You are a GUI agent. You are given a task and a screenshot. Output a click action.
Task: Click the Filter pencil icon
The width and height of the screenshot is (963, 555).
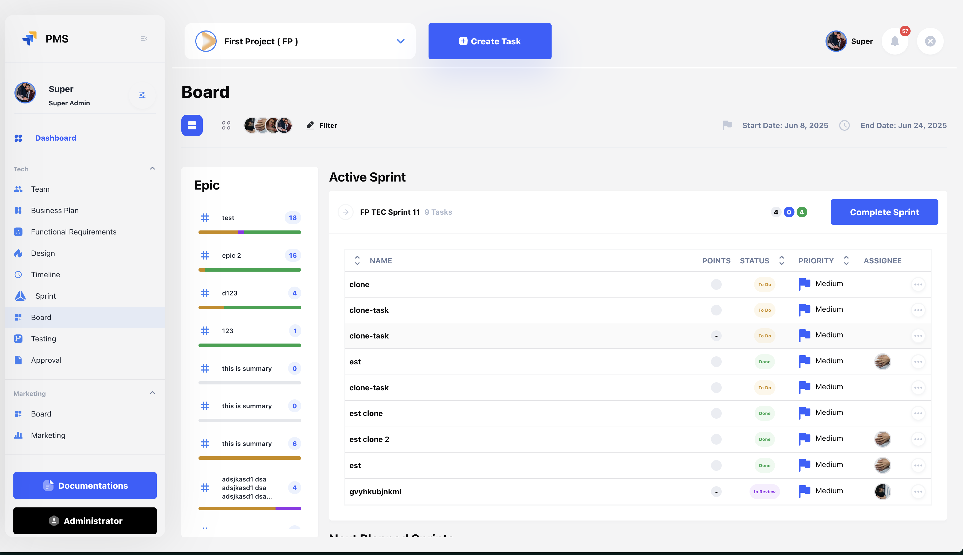(310, 125)
